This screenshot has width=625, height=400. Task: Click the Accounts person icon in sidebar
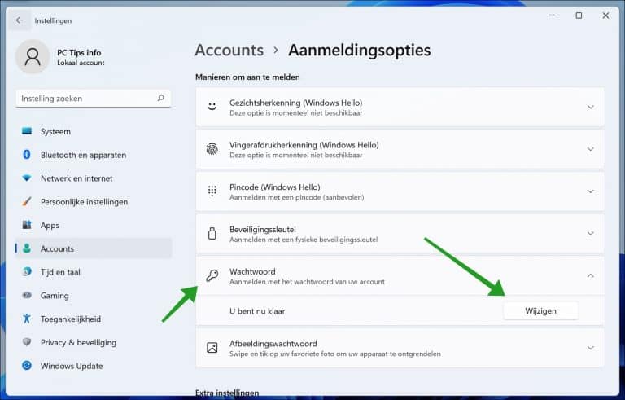(x=27, y=248)
